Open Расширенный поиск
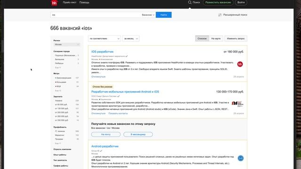Viewport: 301px width, 169px height. tap(235, 15)
